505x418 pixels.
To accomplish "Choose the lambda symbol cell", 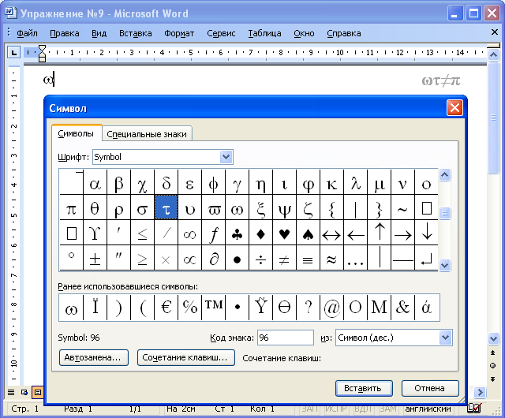I will [356, 182].
